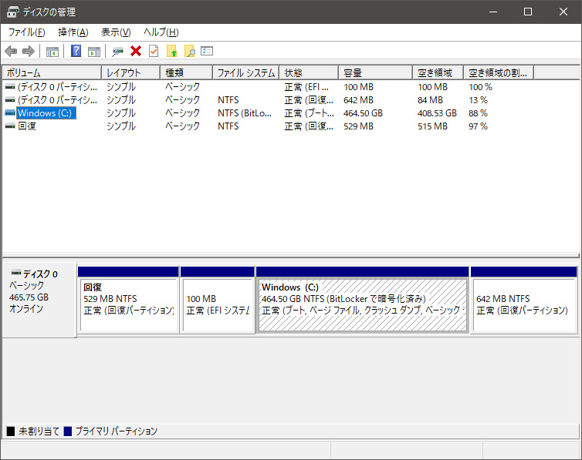Close the Disk Management window
Screen dimensions: 582x460
tap(563, 12)
